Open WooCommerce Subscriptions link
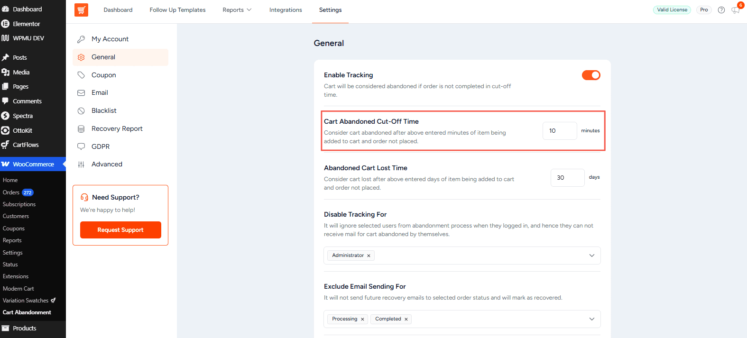 pyautogui.click(x=19, y=204)
